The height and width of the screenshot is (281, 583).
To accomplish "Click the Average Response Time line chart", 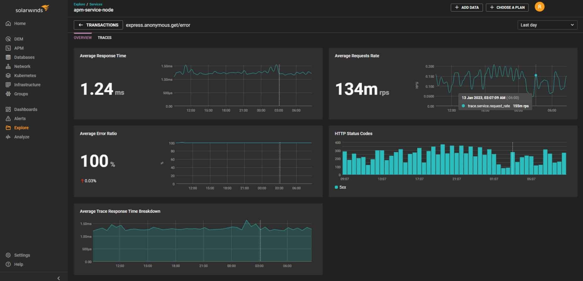I will pos(243,86).
